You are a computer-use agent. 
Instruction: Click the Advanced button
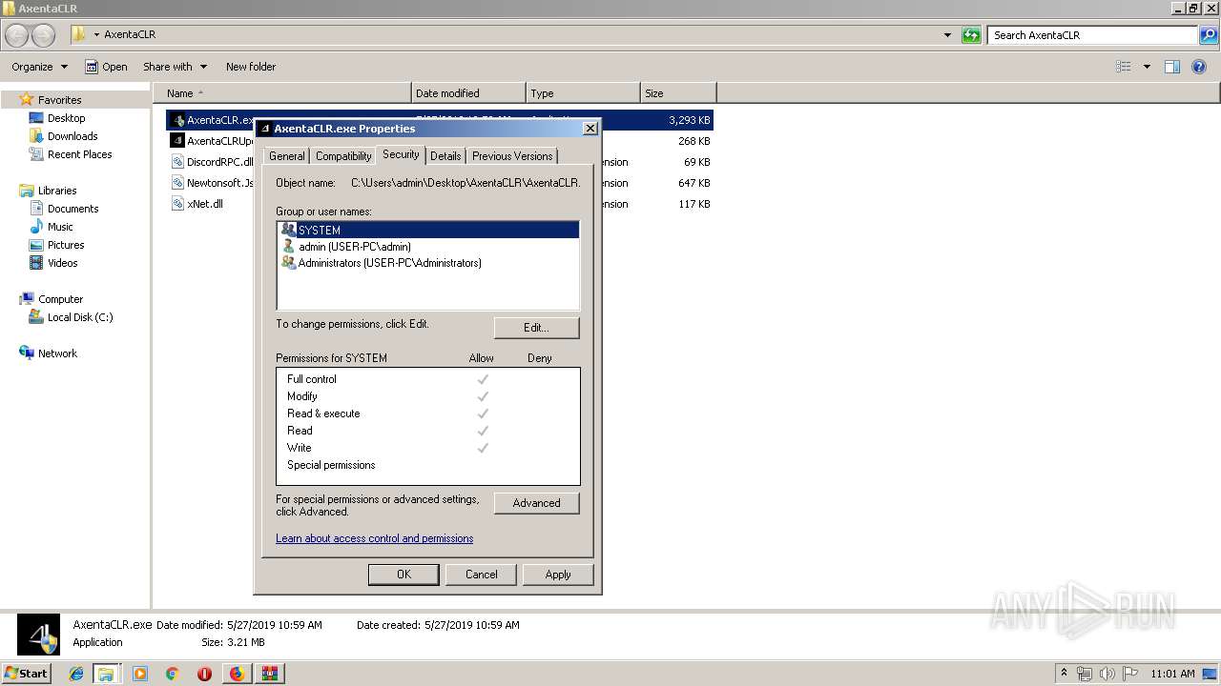(x=536, y=503)
